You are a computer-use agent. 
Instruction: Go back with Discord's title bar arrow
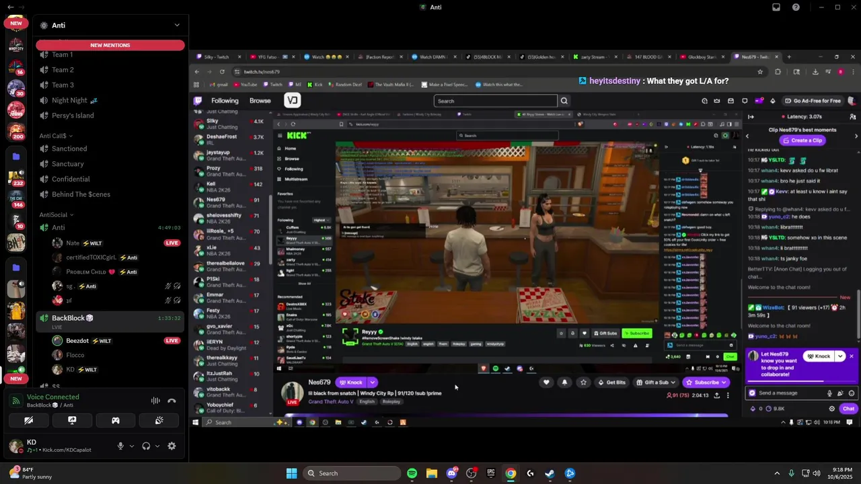pyautogui.click(x=10, y=7)
